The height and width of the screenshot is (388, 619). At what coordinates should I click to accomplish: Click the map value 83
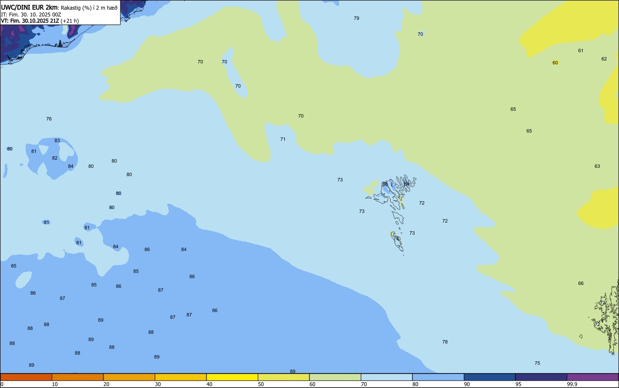tap(57, 141)
